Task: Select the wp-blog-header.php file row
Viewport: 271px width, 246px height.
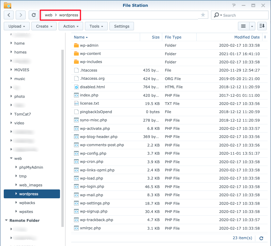Action: pyautogui.click(x=169, y=137)
